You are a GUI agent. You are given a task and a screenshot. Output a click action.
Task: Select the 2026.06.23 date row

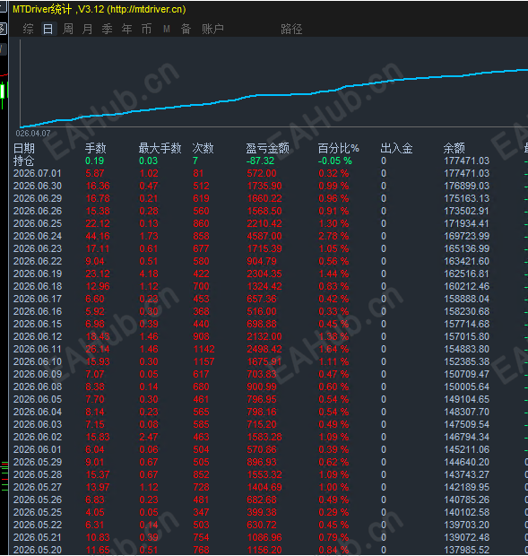point(38,248)
